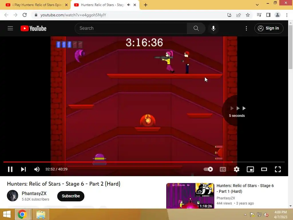
Task: Open the Chrome three-dot menu
Action: 287,15
